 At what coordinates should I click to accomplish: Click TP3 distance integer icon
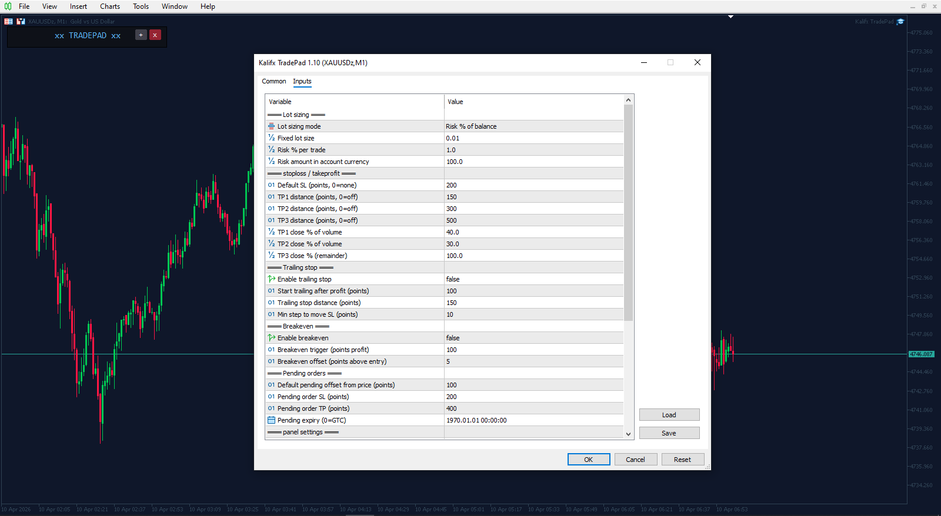pos(271,220)
